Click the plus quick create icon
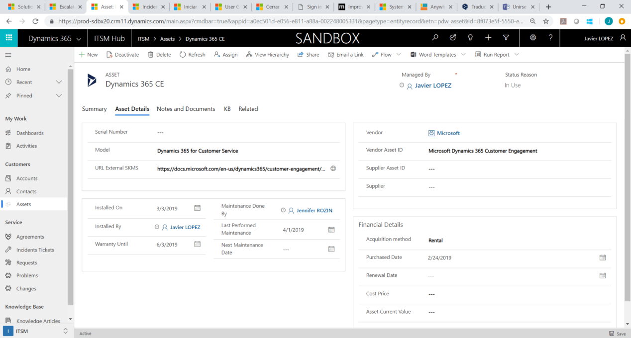This screenshot has height=338, width=631. [x=488, y=38]
